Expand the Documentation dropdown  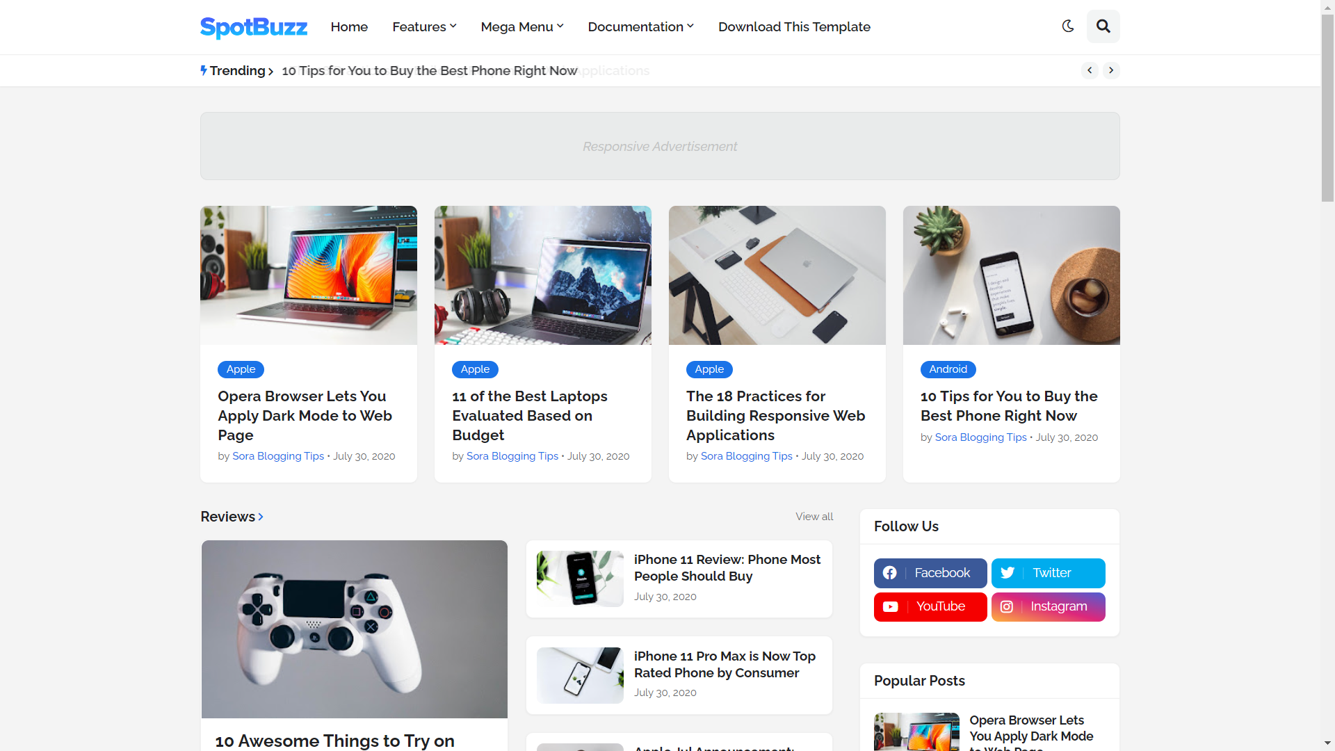click(640, 26)
